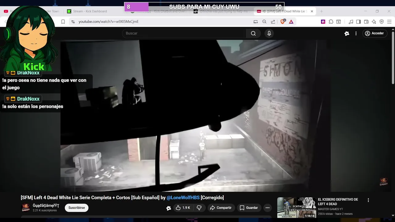The width and height of the screenshot is (395, 222).
Task: Open the ĞųąđåĢämęřŶŢ channel avatar
Action: click(x=26, y=208)
